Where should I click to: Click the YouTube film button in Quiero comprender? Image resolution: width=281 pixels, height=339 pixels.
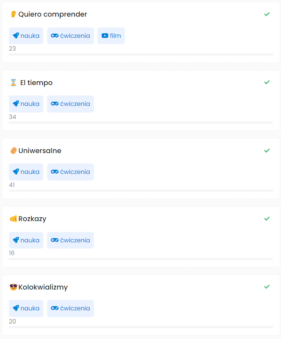(111, 36)
